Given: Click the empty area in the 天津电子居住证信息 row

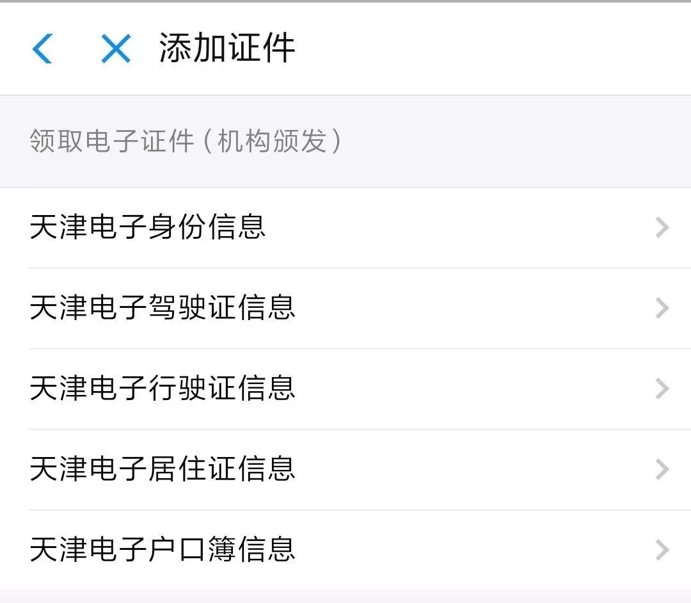Looking at the screenshot, I should [x=461, y=470].
